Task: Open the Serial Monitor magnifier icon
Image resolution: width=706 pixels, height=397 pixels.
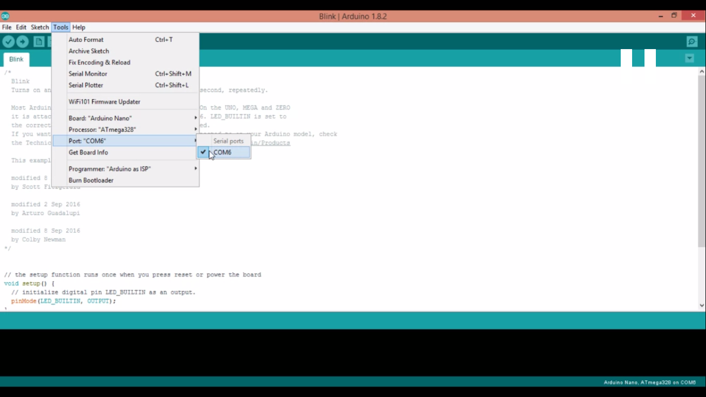Action: click(692, 42)
